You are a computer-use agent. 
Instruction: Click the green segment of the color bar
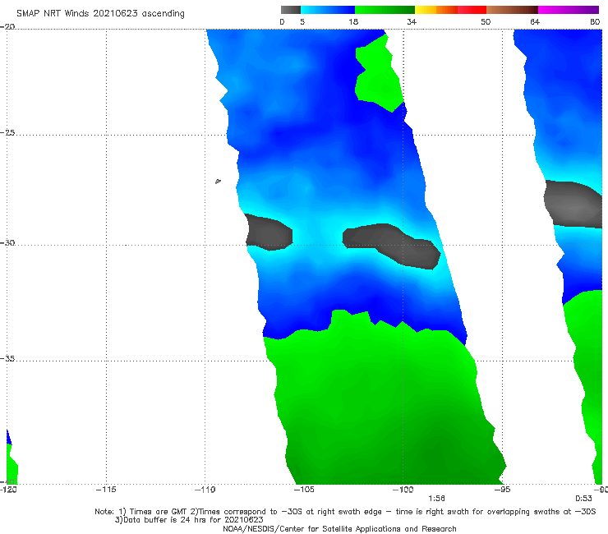pos(385,10)
